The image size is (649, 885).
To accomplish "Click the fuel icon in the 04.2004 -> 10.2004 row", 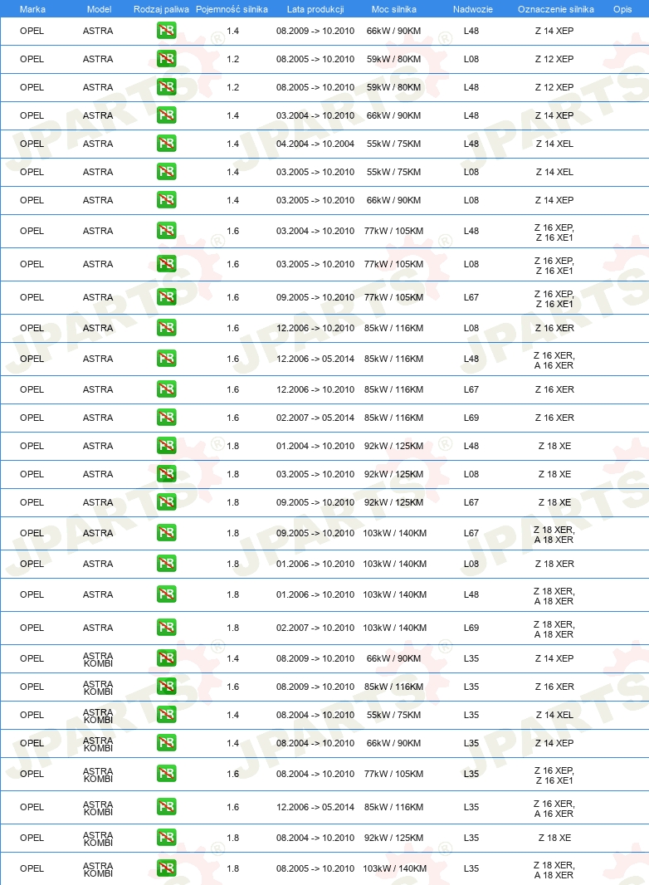I will (x=167, y=144).
